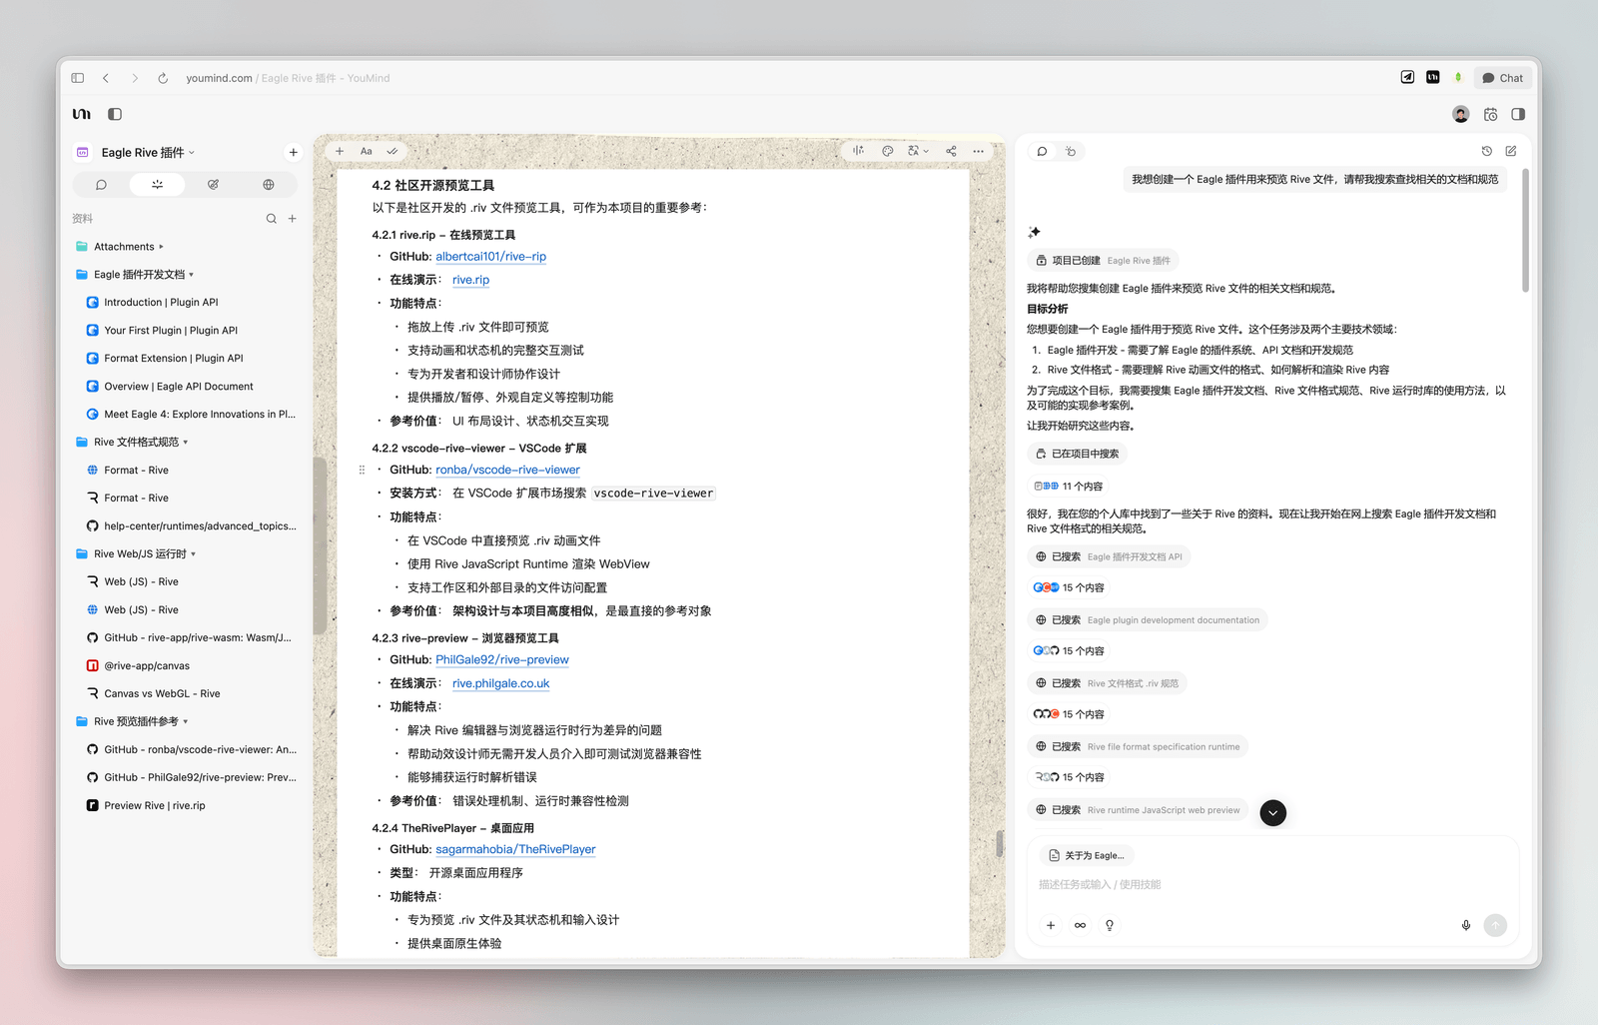Click the audio waveform icon in editor toolbar
1598x1025 pixels.
858,151
